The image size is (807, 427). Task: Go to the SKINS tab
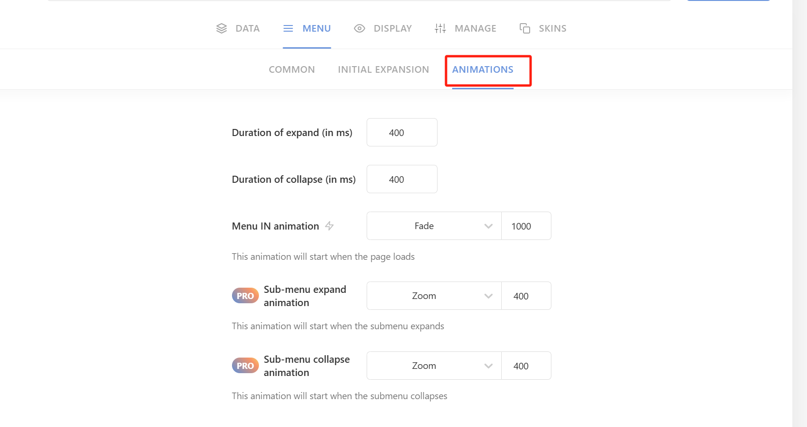point(552,28)
